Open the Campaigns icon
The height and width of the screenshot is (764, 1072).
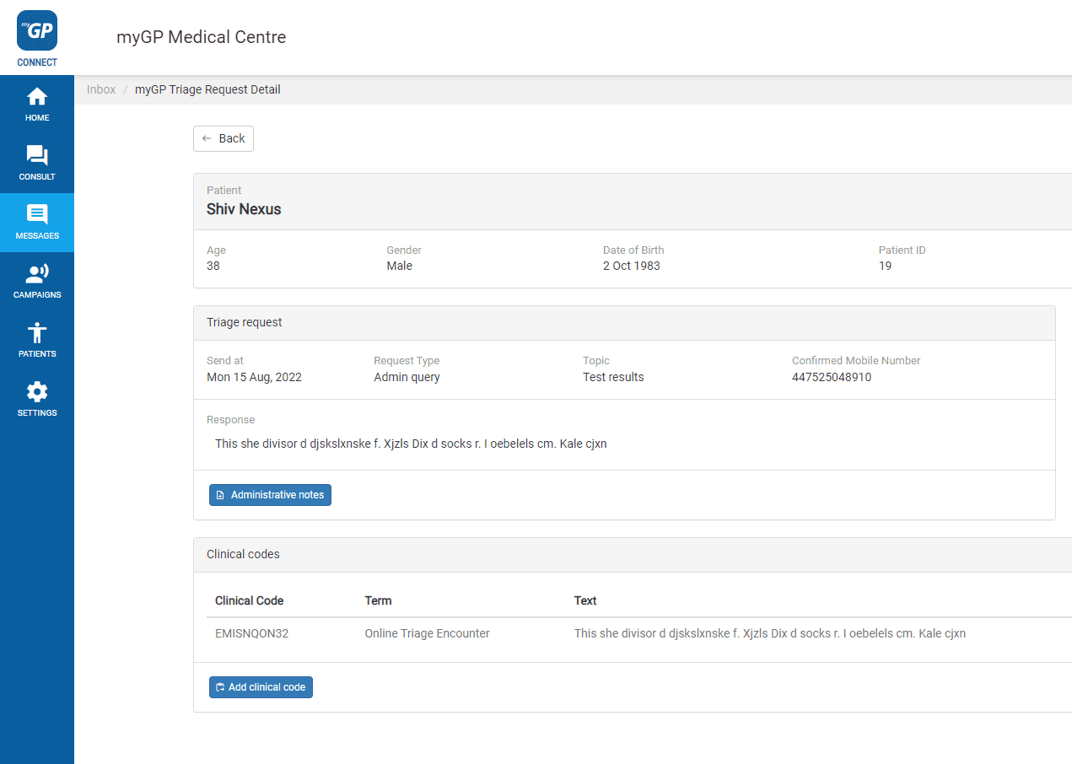coord(37,273)
